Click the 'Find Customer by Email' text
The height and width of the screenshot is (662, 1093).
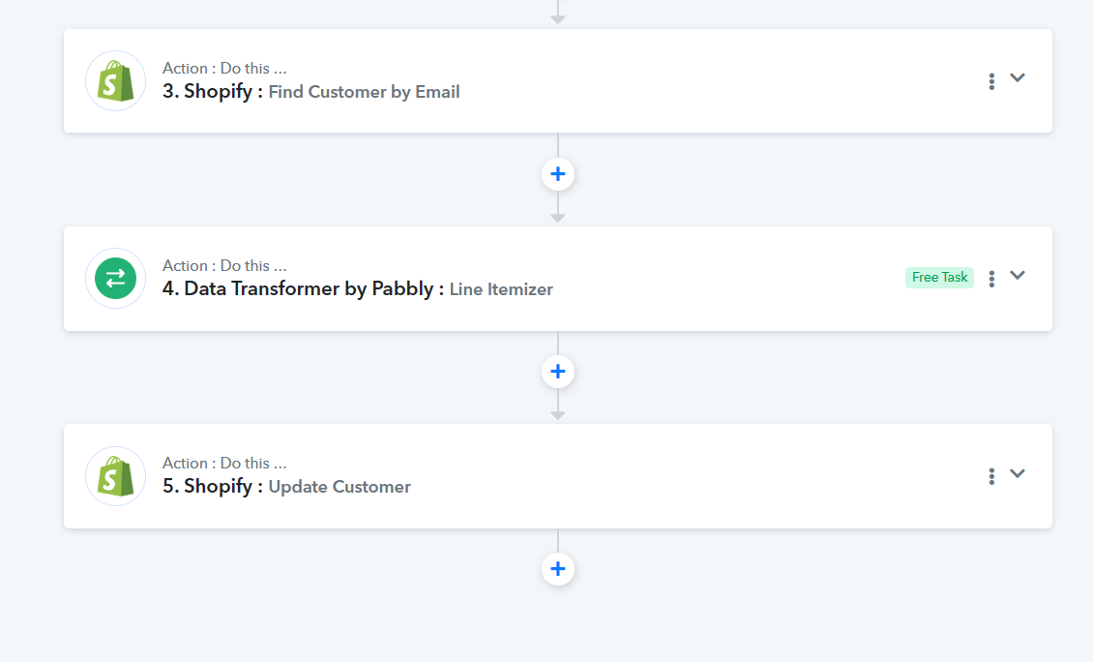(364, 92)
